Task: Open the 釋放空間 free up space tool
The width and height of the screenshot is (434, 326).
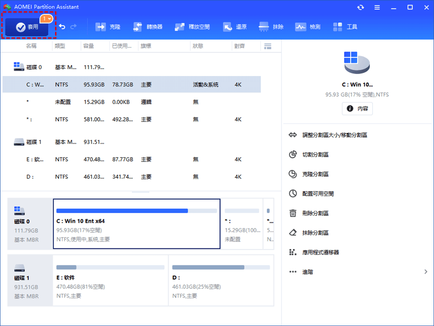Action: tap(192, 27)
